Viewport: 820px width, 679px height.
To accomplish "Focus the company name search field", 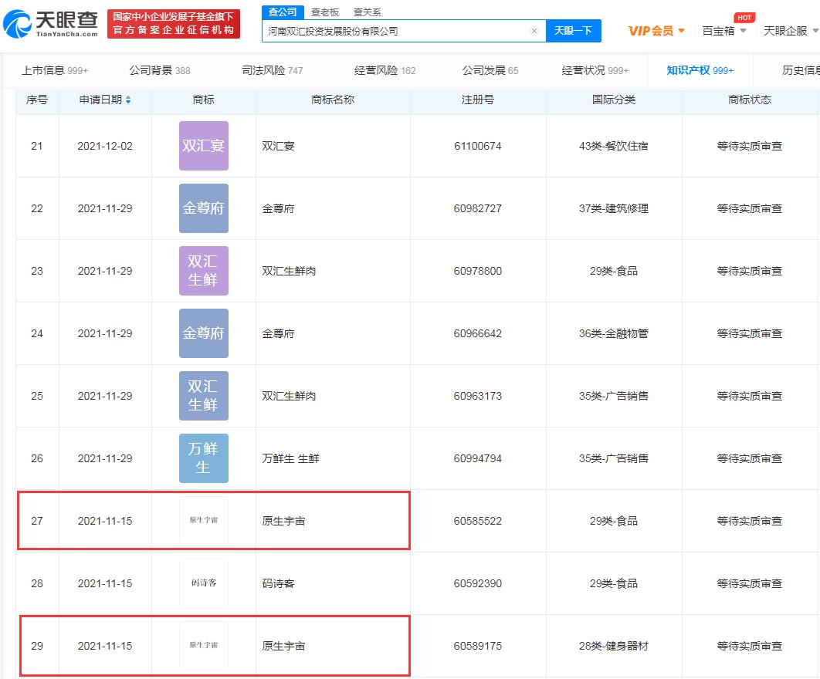I will click(396, 31).
